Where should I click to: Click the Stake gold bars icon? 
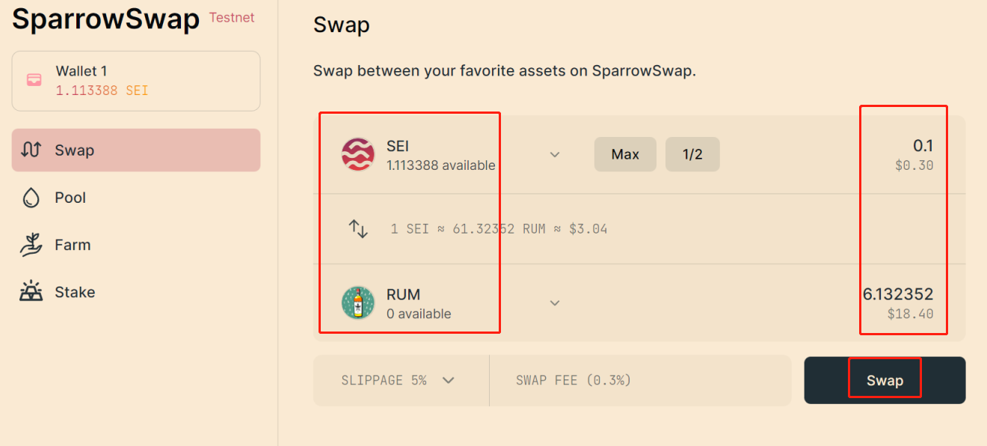pyautogui.click(x=31, y=292)
